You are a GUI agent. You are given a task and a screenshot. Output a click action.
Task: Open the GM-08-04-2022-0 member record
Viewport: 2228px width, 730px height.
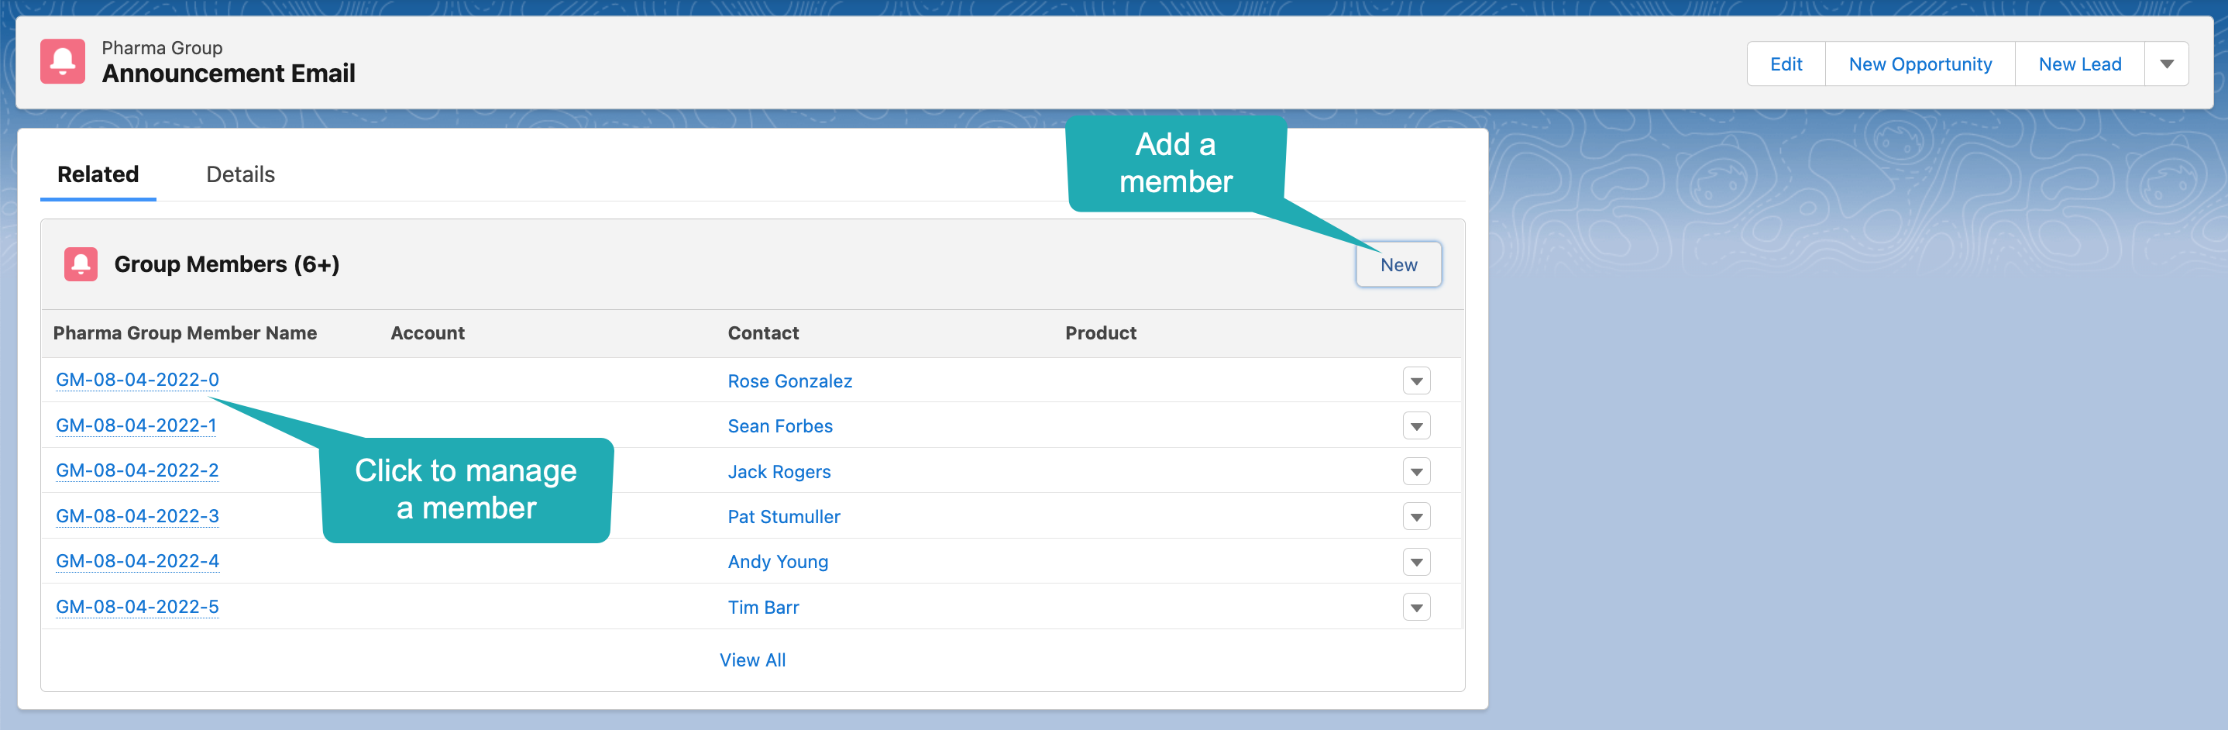(x=136, y=380)
